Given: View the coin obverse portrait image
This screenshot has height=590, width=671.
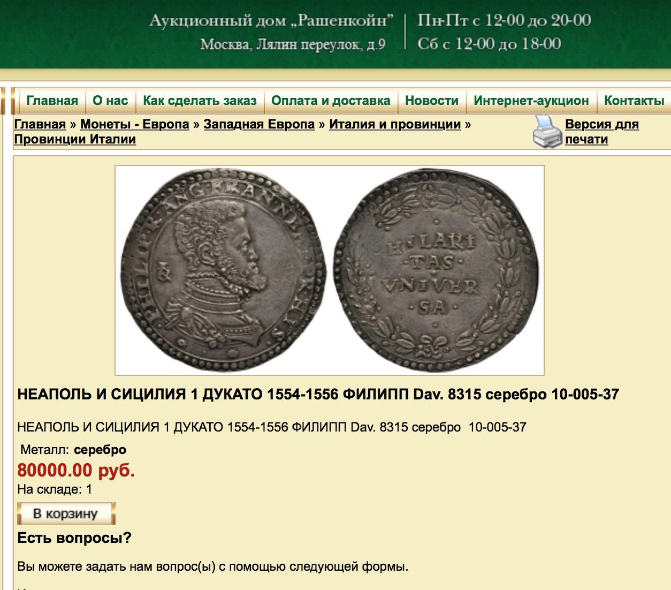Looking at the screenshot, I should click(x=223, y=270).
